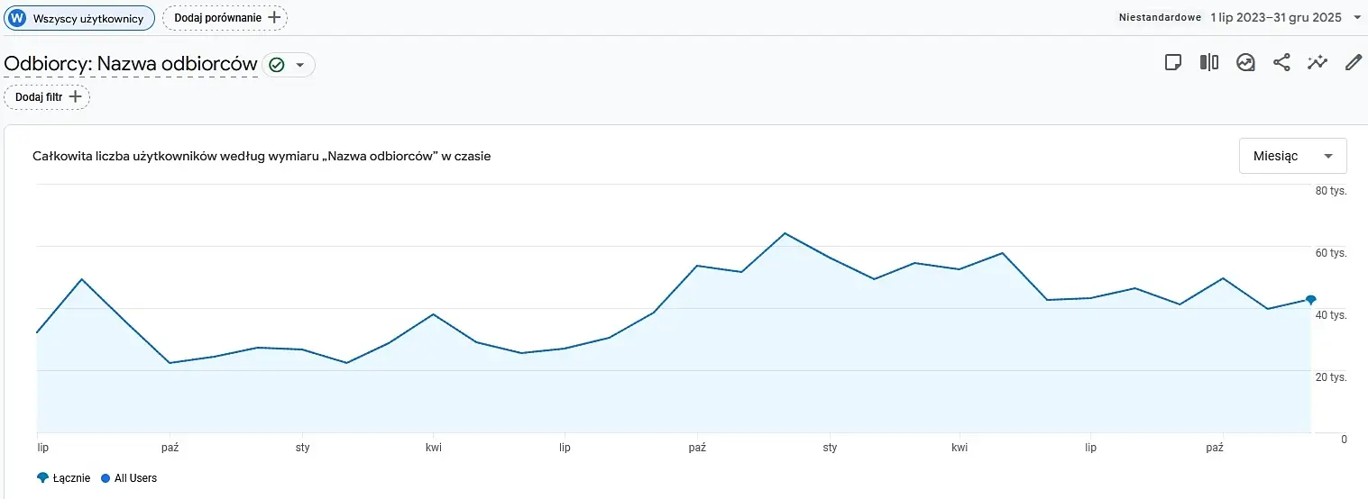Open the trend insights circle icon
1368x499 pixels.
pyautogui.click(x=1245, y=62)
